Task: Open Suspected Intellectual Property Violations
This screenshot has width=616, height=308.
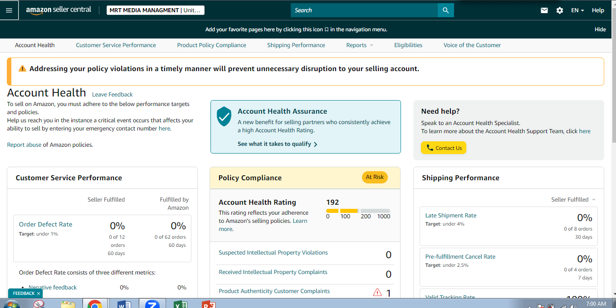Action: (x=273, y=253)
